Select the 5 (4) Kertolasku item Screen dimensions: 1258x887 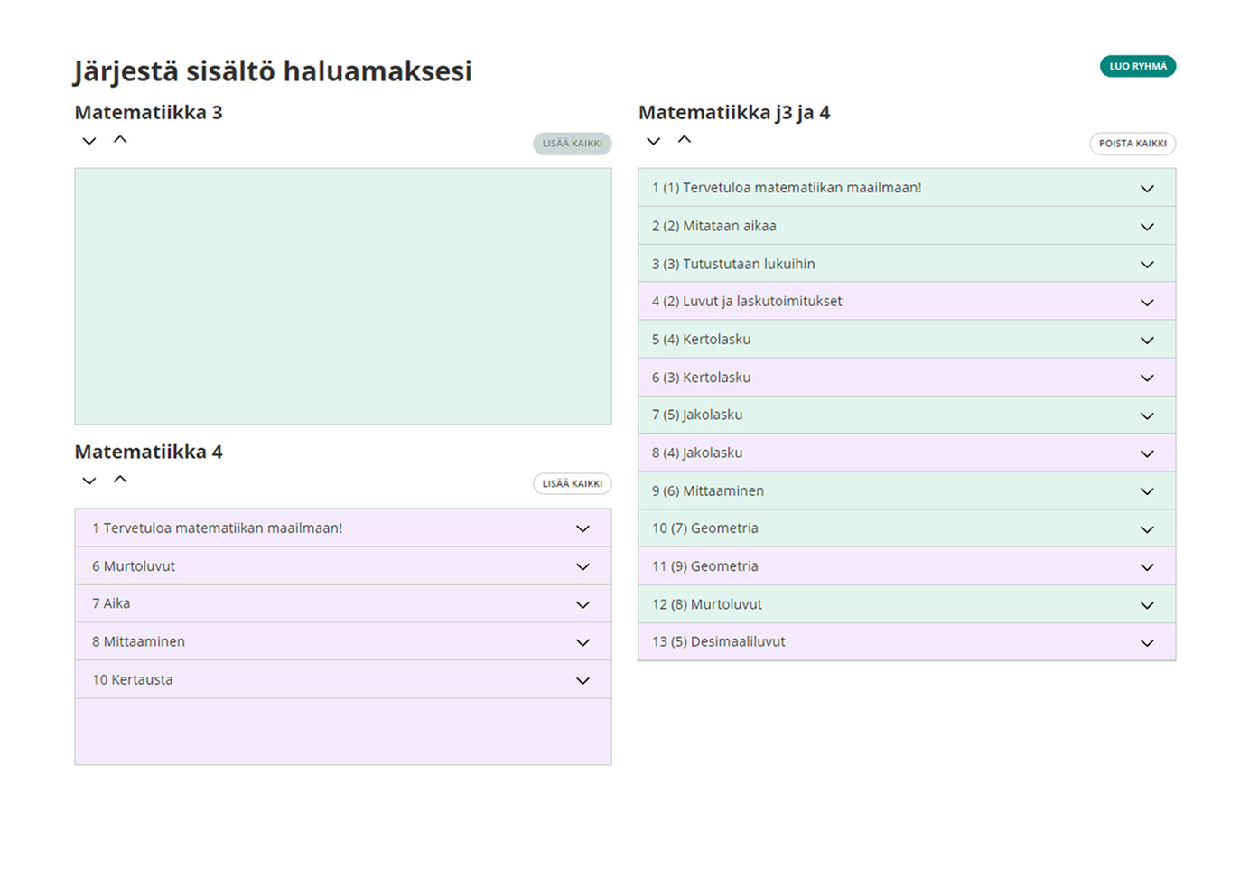(x=702, y=340)
